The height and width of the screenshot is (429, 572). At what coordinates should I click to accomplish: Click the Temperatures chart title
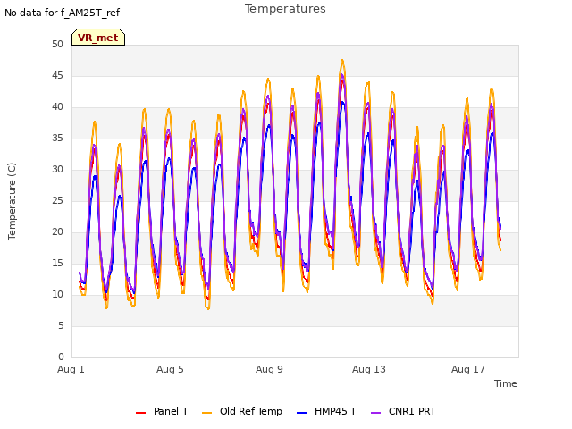point(285,9)
